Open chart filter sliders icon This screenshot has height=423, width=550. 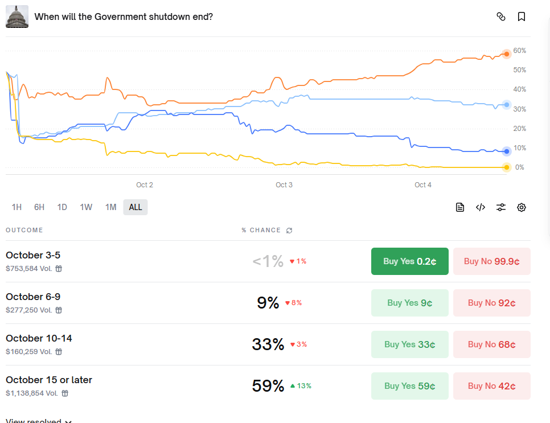pos(501,207)
